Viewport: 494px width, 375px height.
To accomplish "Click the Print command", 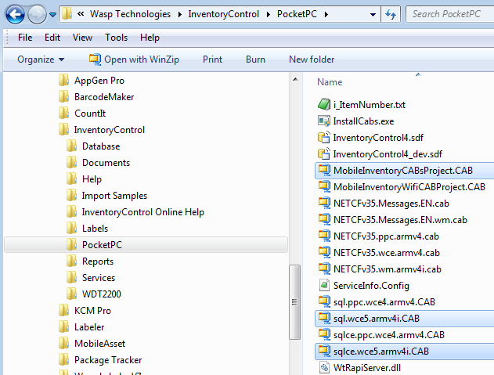I will pyautogui.click(x=212, y=59).
